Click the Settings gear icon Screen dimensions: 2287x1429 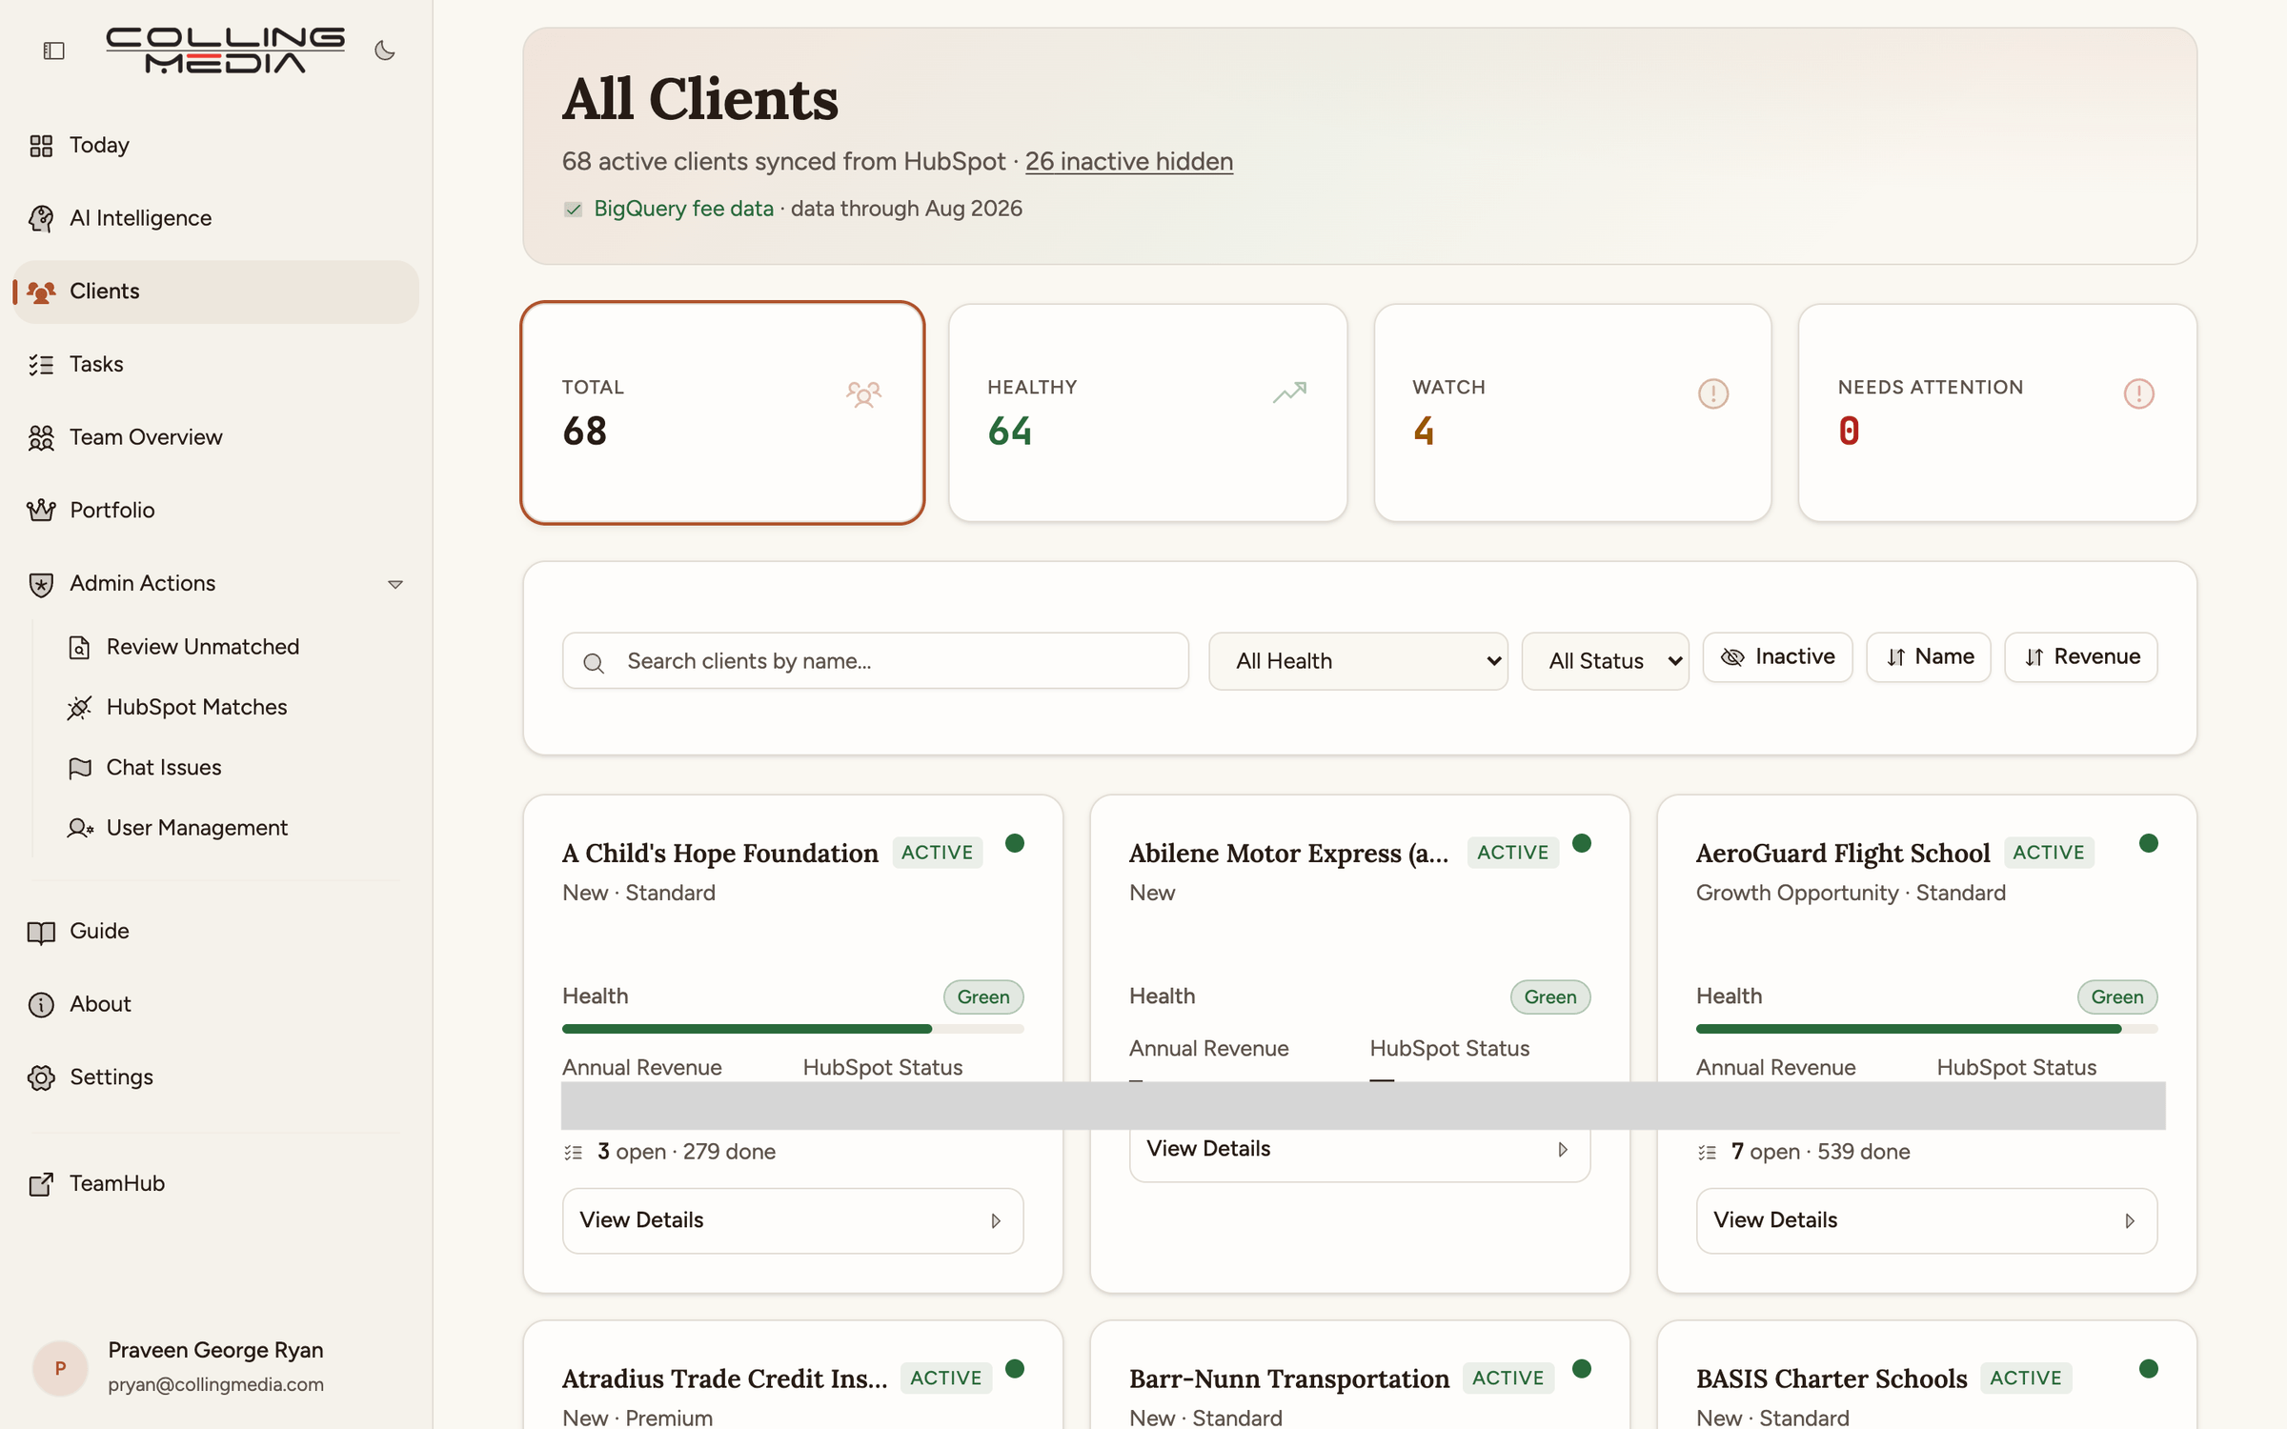[41, 1077]
